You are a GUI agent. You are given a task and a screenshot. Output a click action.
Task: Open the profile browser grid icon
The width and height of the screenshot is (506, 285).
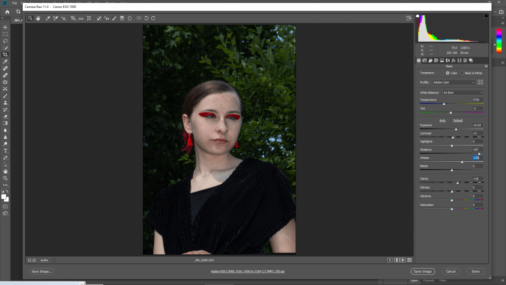pyautogui.click(x=480, y=82)
